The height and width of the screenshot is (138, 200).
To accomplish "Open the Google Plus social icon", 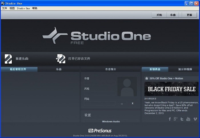I will [175, 119].
